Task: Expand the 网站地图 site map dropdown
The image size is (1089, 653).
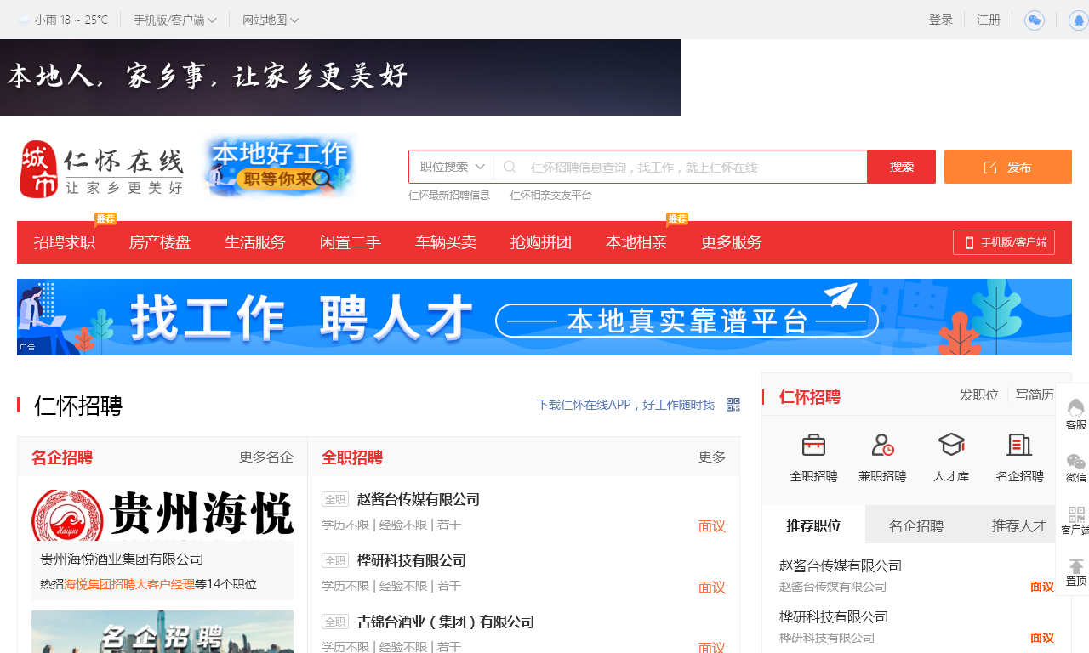Action: click(x=271, y=20)
